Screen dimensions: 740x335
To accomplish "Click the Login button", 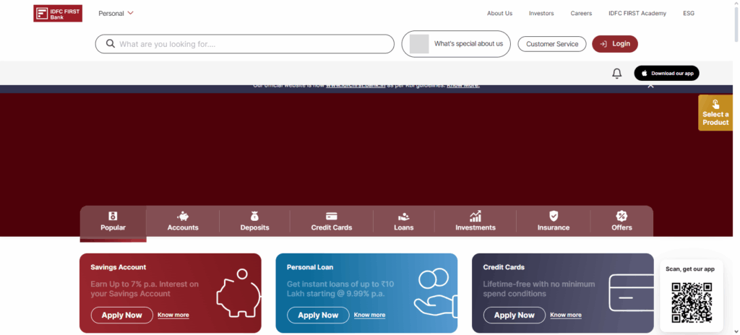I will (614, 44).
